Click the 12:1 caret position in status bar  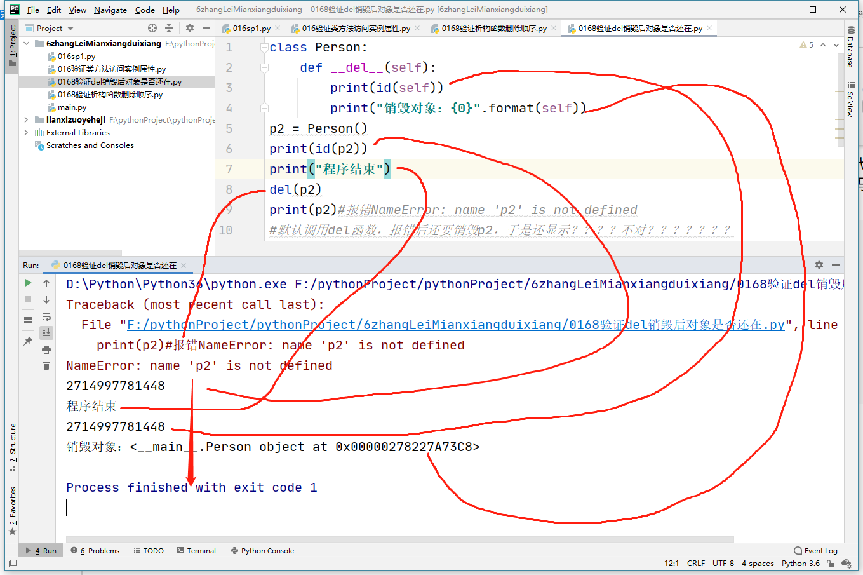[671, 563]
